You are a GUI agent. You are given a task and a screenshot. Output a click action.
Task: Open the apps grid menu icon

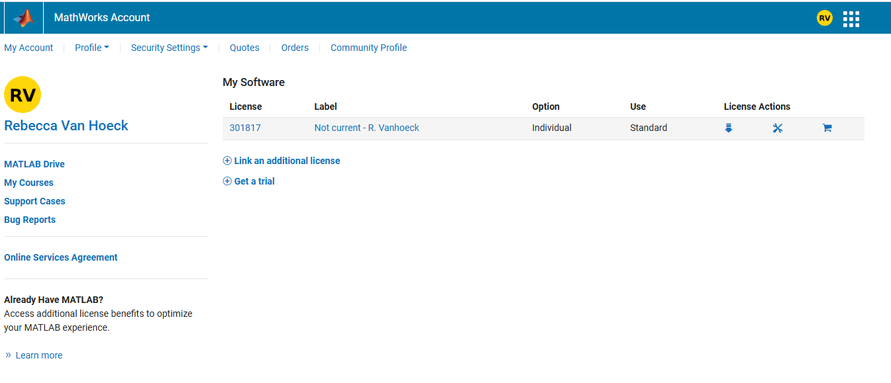[851, 19]
